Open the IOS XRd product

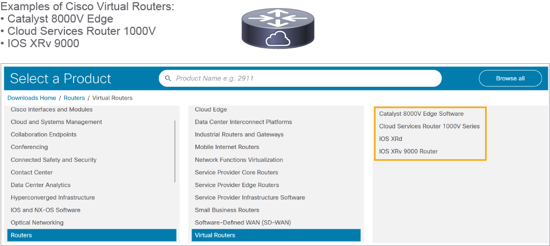coord(391,139)
